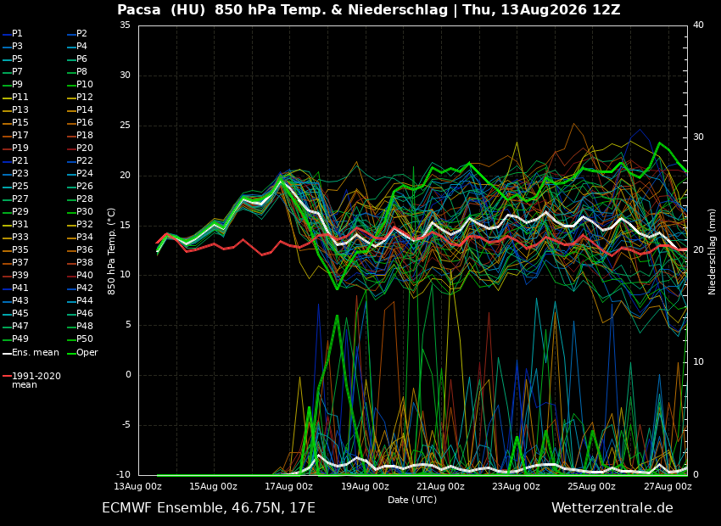Image resolution: width=721 pixels, height=526 pixels.
Task: Click the white line swatch beside Ens. mean
Action: click(7, 354)
